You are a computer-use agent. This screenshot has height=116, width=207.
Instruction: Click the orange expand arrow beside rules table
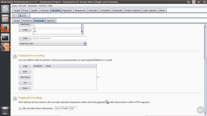click(x=98, y=77)
